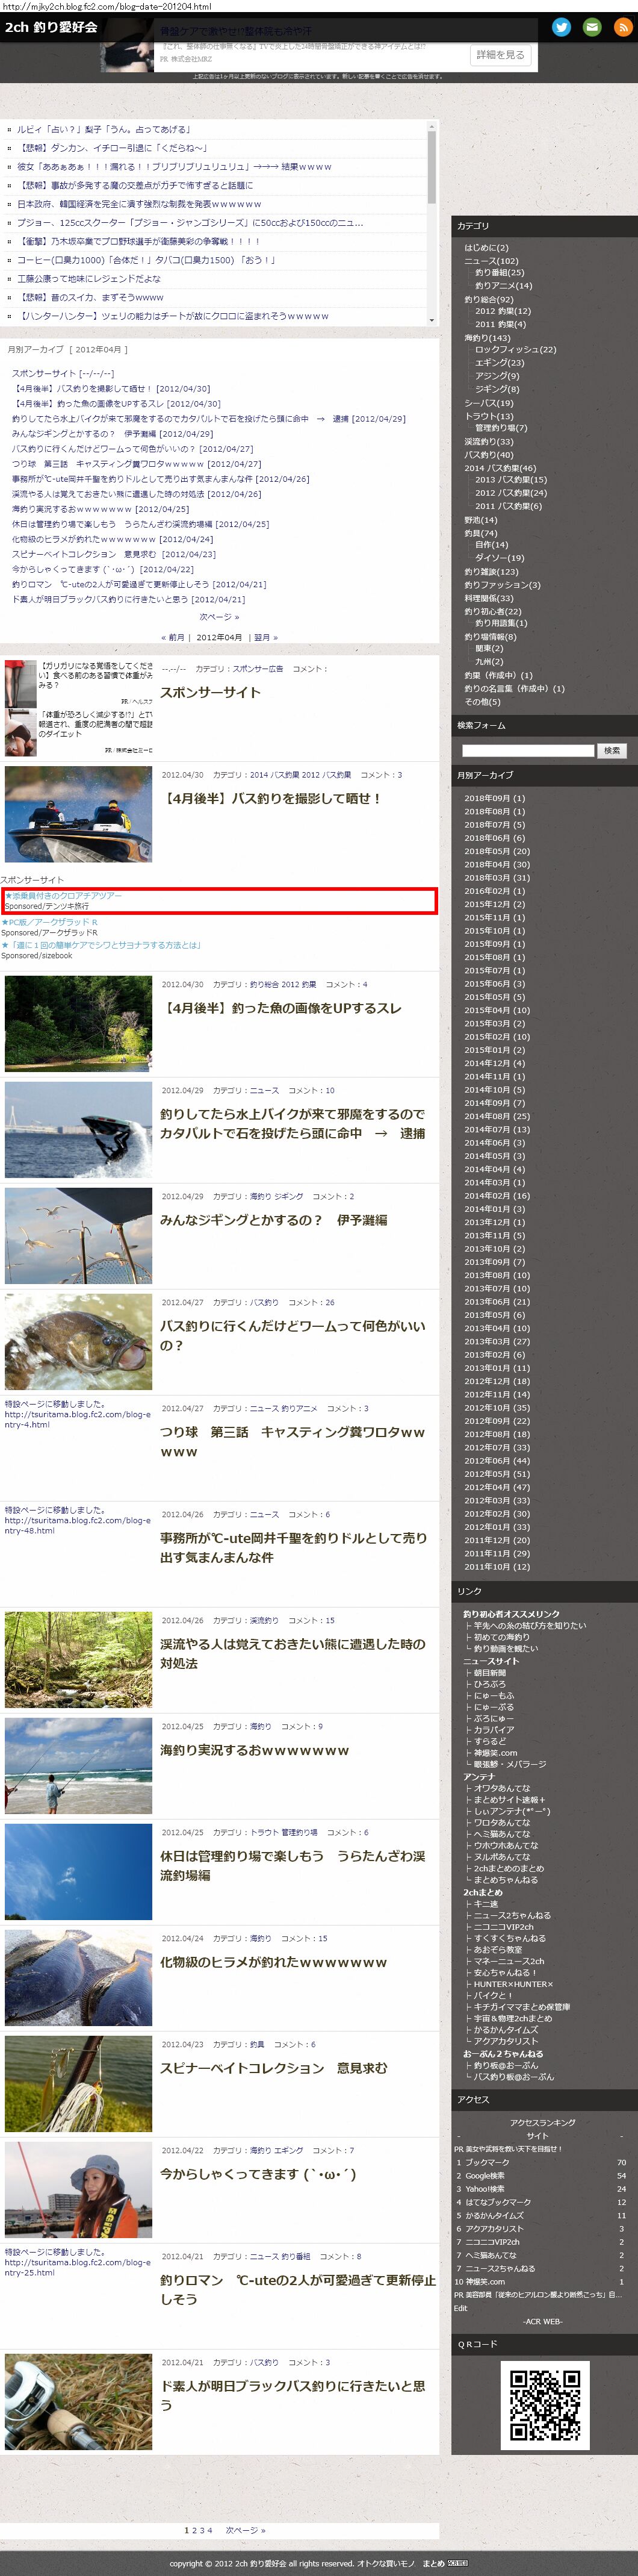Open the jet ski photo thumbnail
This screenshot has width=638, height=2576.
pyautogui.click(x=78, y=1130)
